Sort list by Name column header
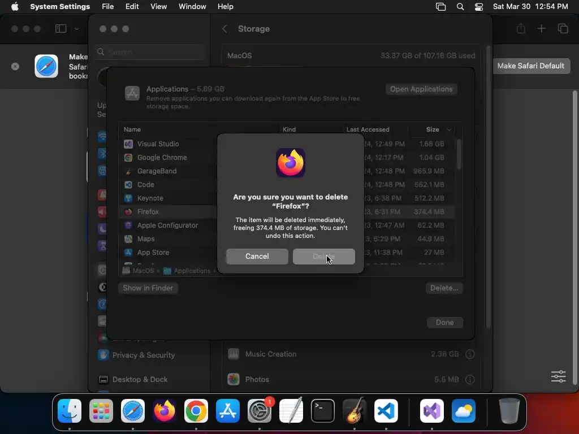 tap(132, 129)
